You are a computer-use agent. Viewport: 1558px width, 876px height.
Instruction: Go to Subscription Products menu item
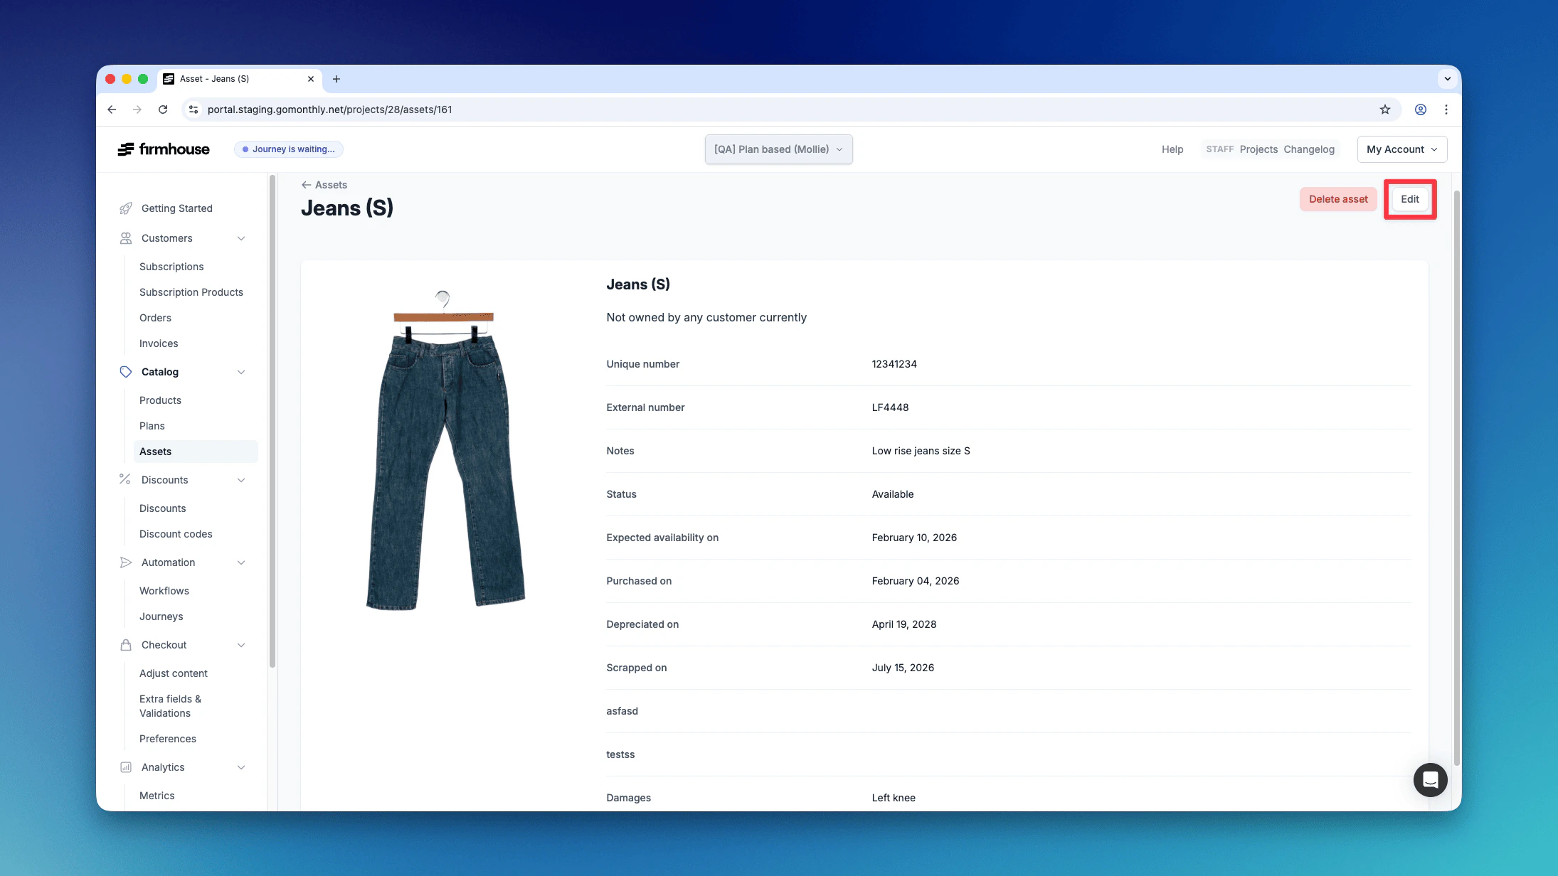pos(191,292)
